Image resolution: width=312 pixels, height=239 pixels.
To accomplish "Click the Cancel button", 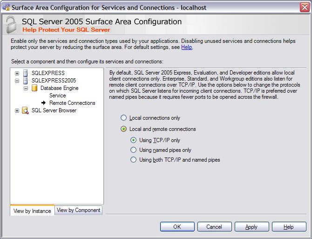I will click(214, 227).
